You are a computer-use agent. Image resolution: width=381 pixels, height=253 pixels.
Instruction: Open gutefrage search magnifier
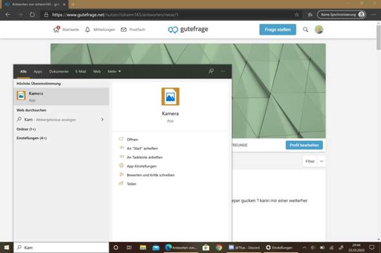click(x=305, y=30)
